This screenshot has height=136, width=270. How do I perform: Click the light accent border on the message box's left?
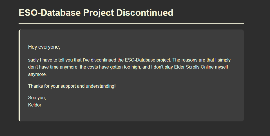[x=19, y=76]
